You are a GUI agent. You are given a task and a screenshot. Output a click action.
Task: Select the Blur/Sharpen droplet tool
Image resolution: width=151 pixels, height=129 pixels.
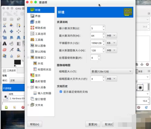11,56
